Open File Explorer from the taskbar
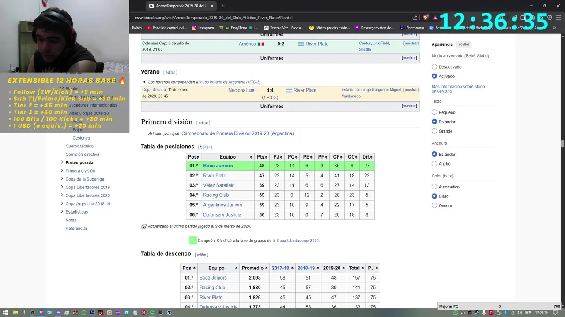The height and width of the screenshot is (317, 565). (15, 313)
